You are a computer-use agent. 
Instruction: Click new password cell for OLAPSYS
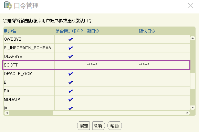[112, 57]
